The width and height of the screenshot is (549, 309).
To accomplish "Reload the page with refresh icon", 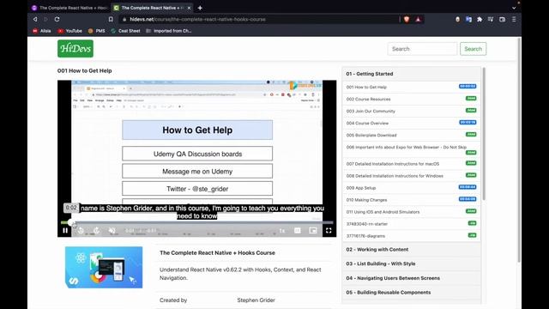I will coord(57,19).
